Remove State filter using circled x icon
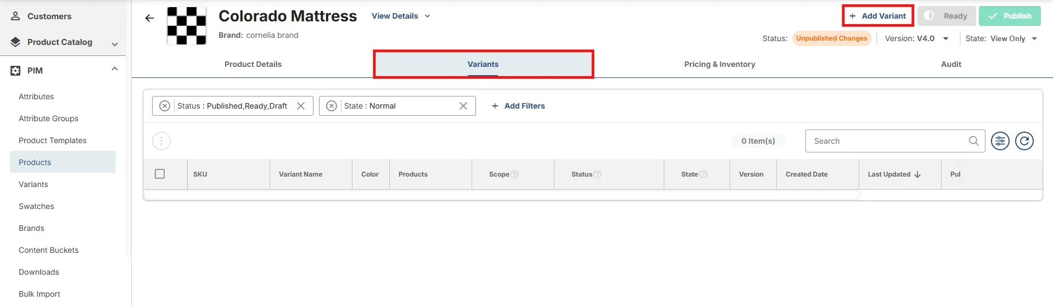The image size is (1053, 306). click(331, 106)
